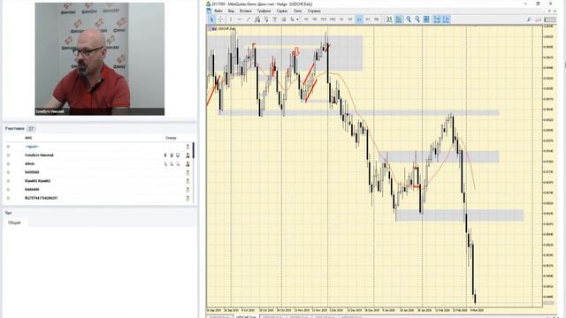Tile chart windows with grid icon
Viewport: 566px width, 318px height.
point(426,19)
